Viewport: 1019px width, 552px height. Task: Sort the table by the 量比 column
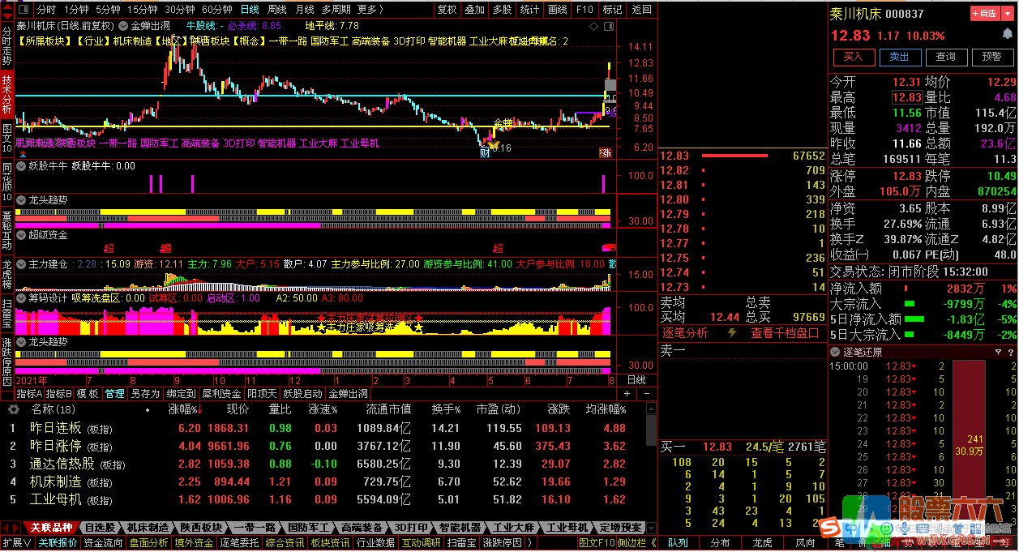280,409
